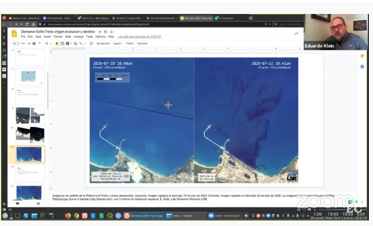Open the Layout dropdown
The width and height of the screenshot is (373, 226).
click(117, 43)
